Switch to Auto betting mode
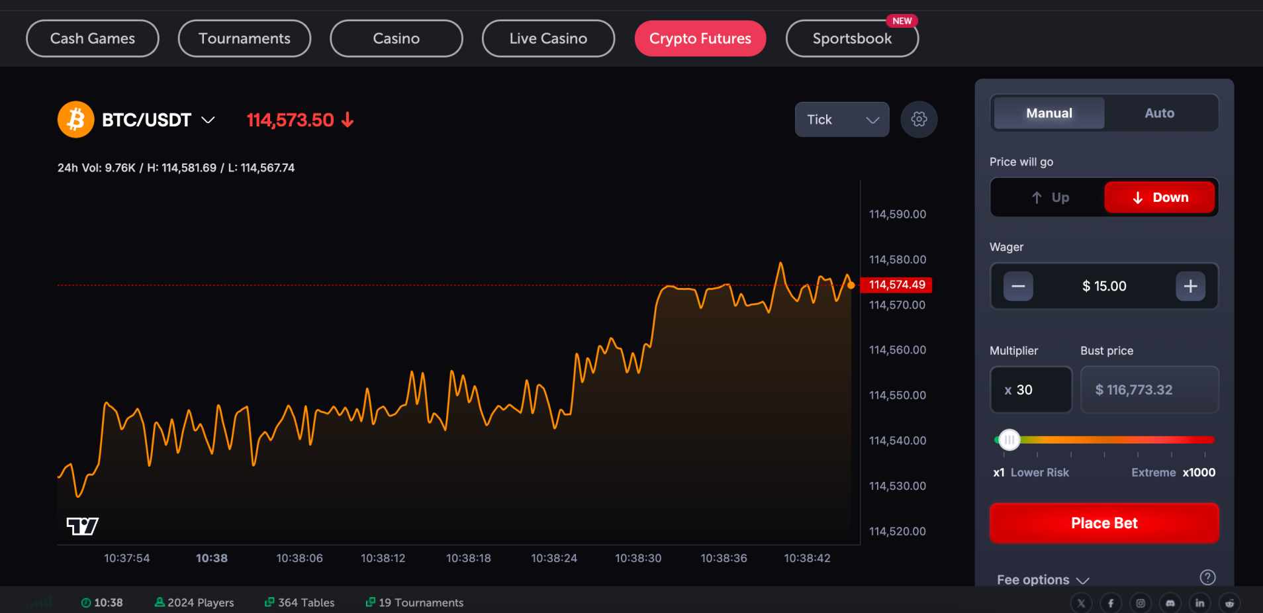 pos(1159,113)
